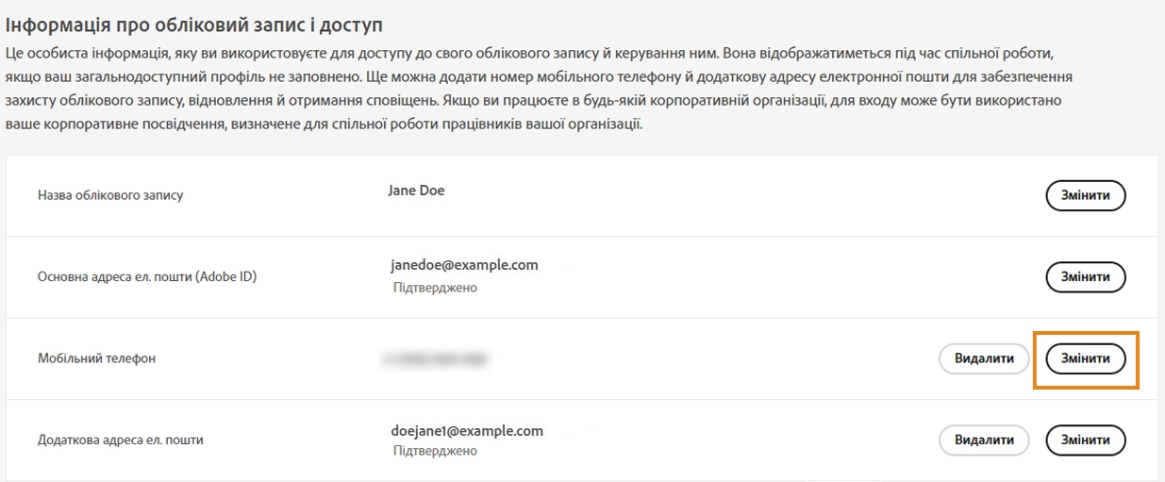Click Змінити for the secondary email address
The image size is (1165, 482).
tap(1085, 440)
